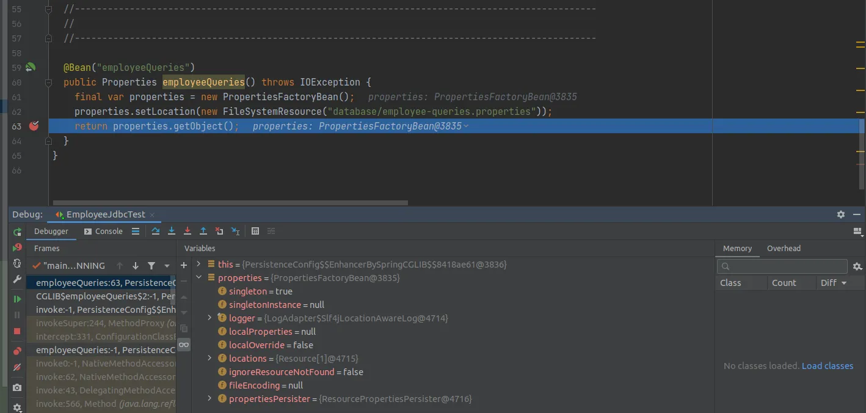
Task: Switch to the Memory tab
Action: pyautogui.click(x=737, y=248)
